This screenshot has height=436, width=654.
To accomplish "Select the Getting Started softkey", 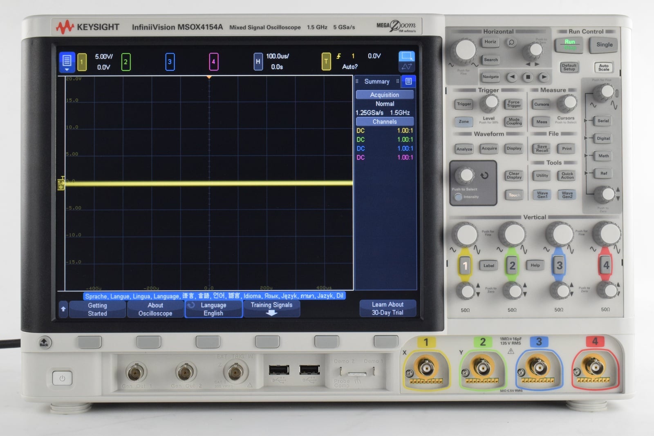I will 97,309.
